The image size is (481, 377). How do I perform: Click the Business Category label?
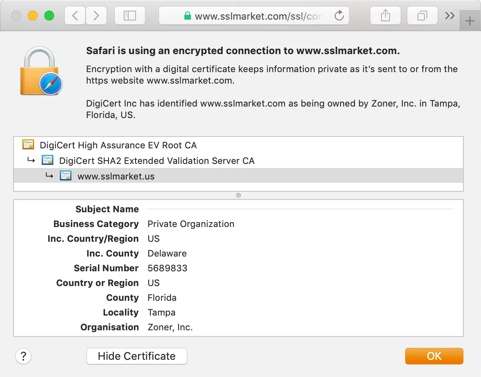(96, 224)
